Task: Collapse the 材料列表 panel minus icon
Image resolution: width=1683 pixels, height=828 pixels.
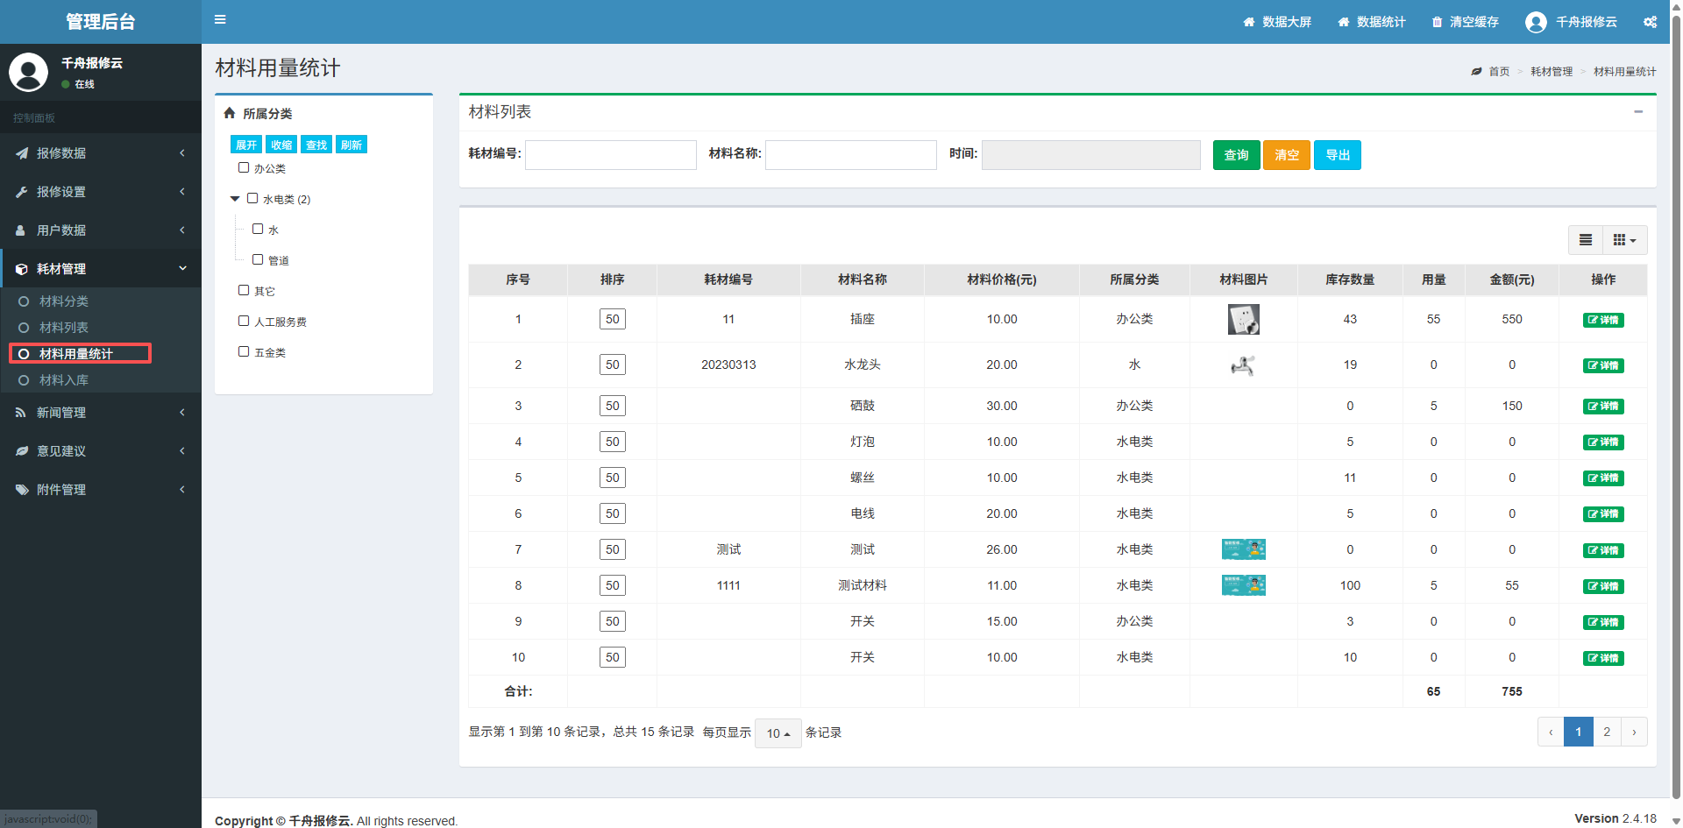Action: point(1638,112)
